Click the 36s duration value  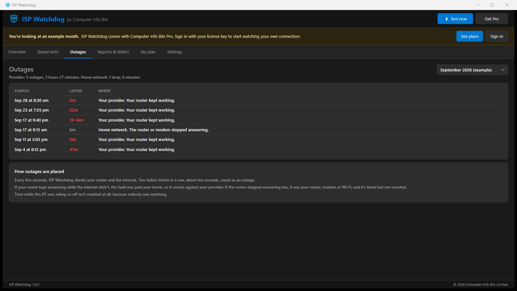point(73,139)
